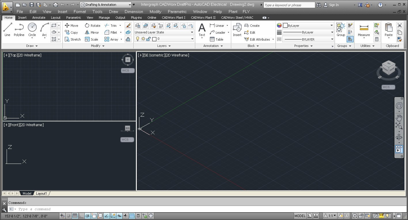Click the Group objects icon
This screenshot has width=408, height=220.
click(x=341, y=30)
